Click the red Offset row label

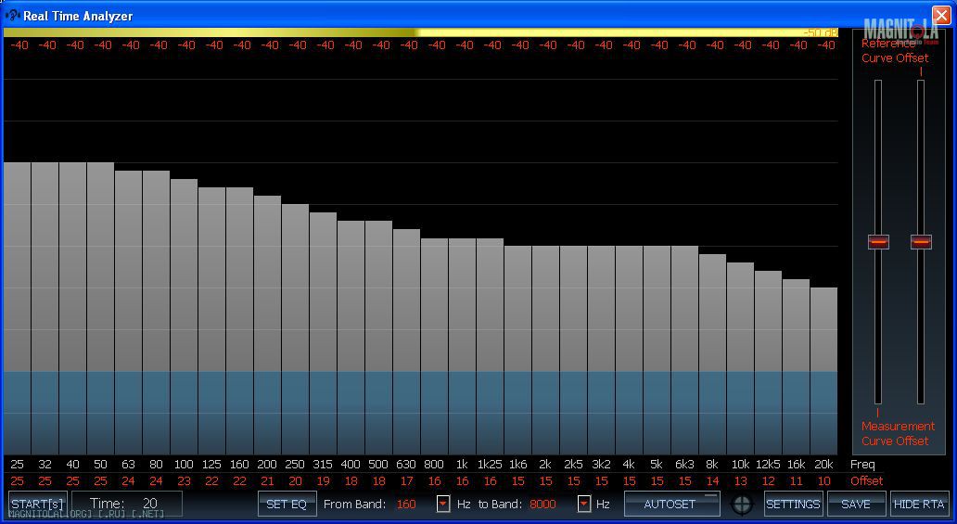867,481
